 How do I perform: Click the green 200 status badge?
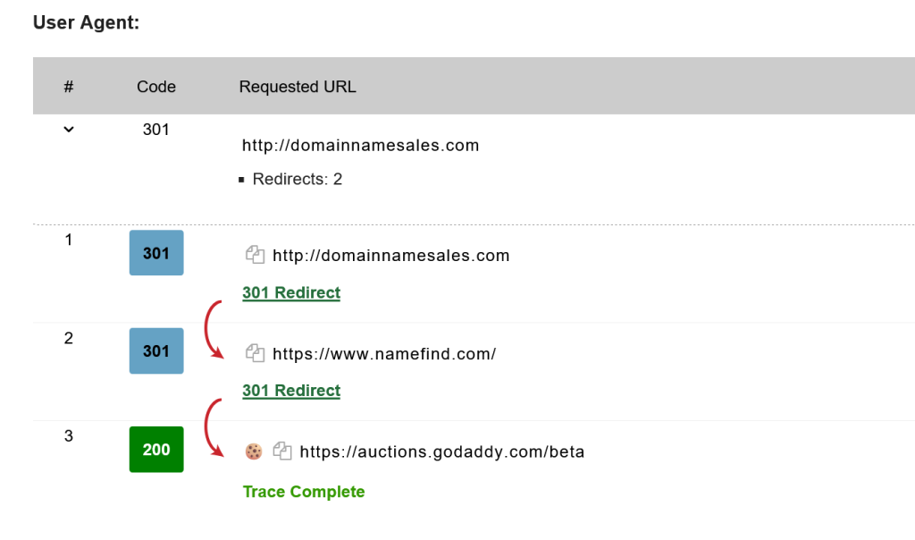pos(156,450)
